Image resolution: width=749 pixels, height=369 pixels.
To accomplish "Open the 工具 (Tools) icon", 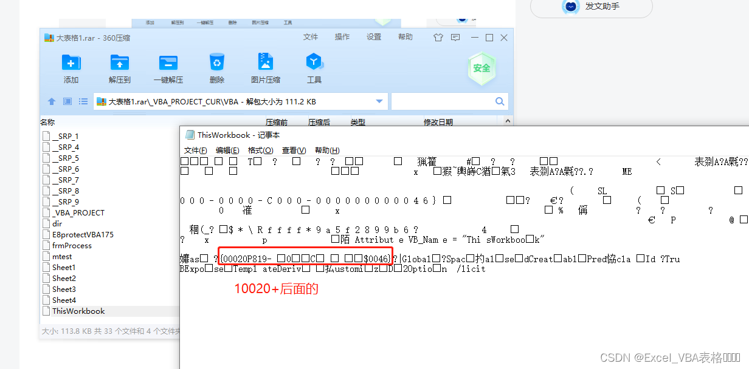I will click(314, 62).
